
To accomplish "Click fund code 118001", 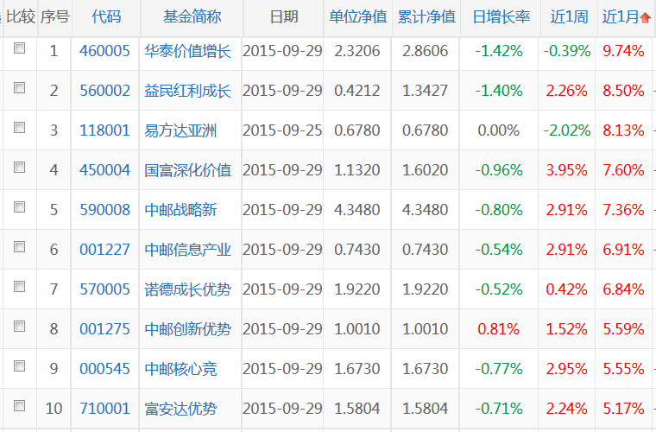I will click(104, 130).
